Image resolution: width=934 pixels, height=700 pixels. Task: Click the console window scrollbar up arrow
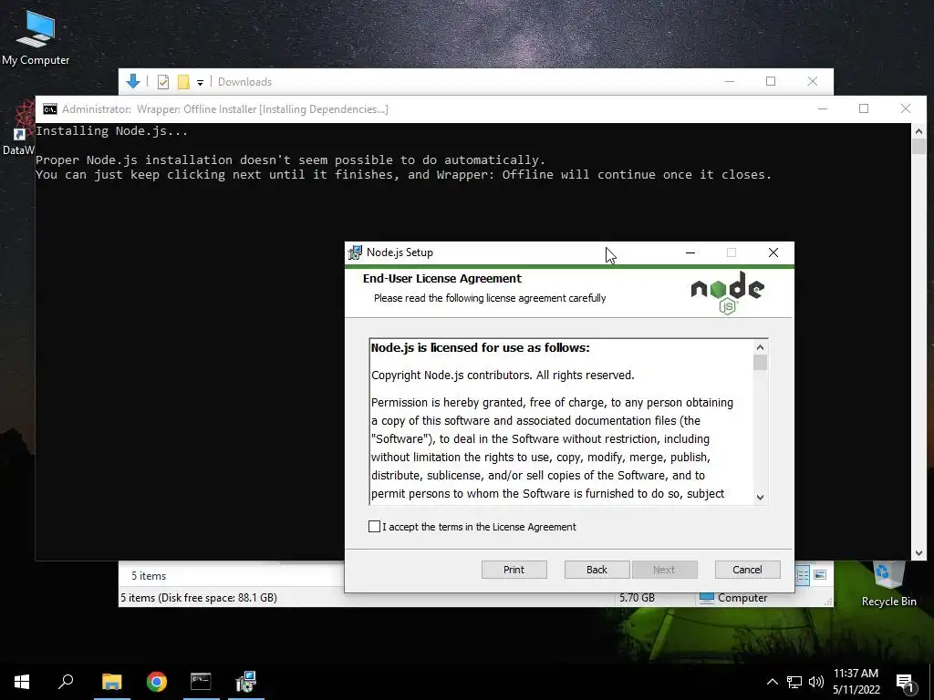(x=918, y=131)
